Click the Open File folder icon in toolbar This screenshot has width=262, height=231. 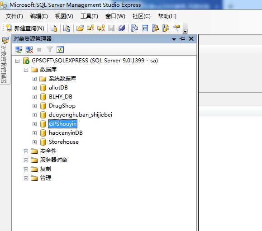(x=80, y=28)
